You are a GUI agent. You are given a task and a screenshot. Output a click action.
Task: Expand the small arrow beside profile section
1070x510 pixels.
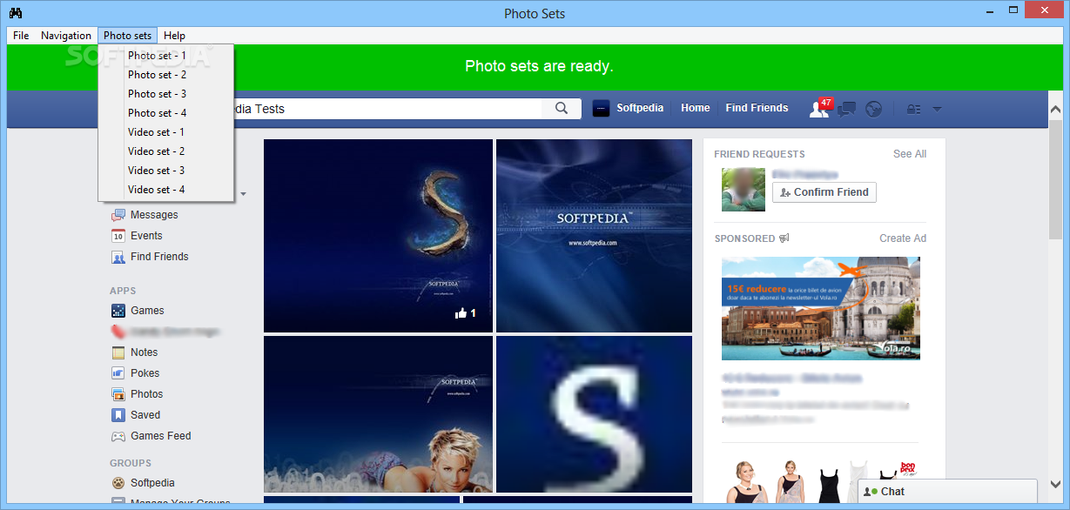click(x=244, y=194)
